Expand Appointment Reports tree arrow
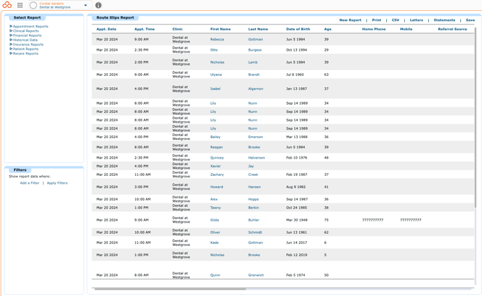482x296 pixels. (11, 26)
